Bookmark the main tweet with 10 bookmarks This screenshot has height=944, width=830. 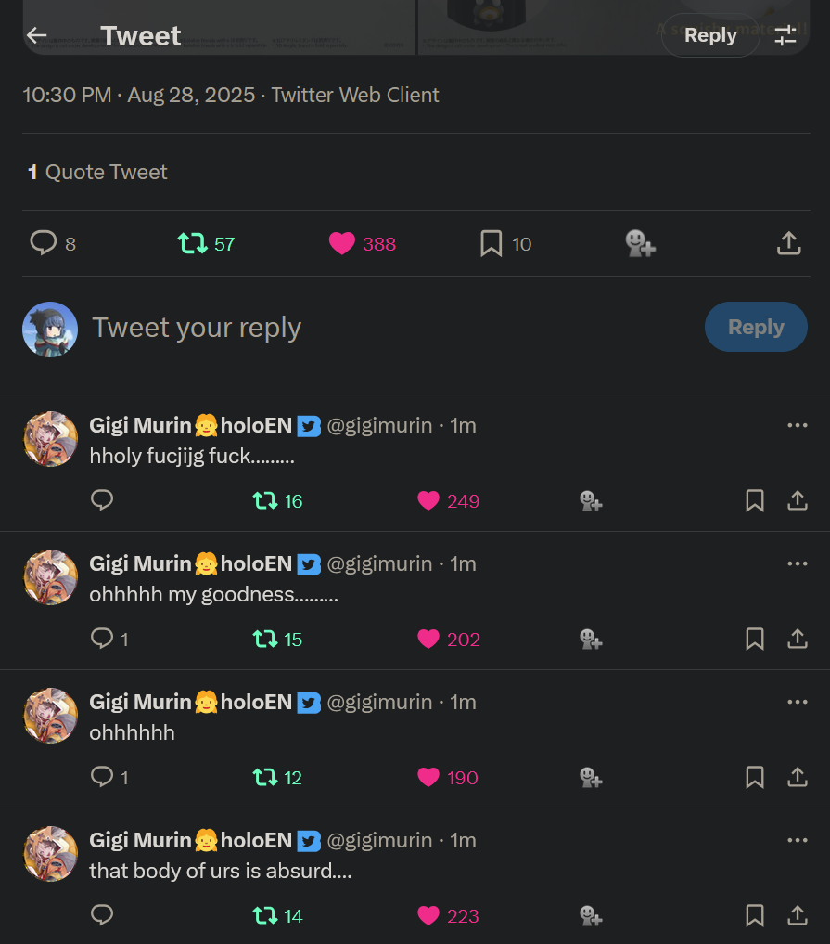[492, 243]
